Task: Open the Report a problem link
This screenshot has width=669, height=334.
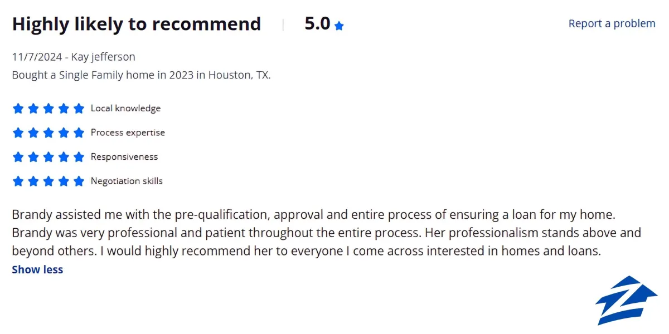Action: tap(612, 23)
